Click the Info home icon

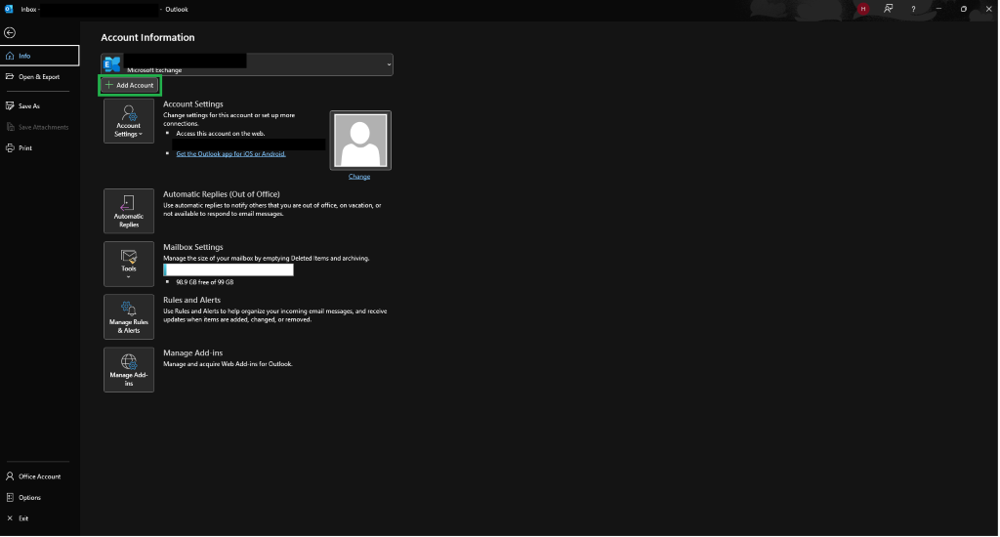click(x=10, y=56)
